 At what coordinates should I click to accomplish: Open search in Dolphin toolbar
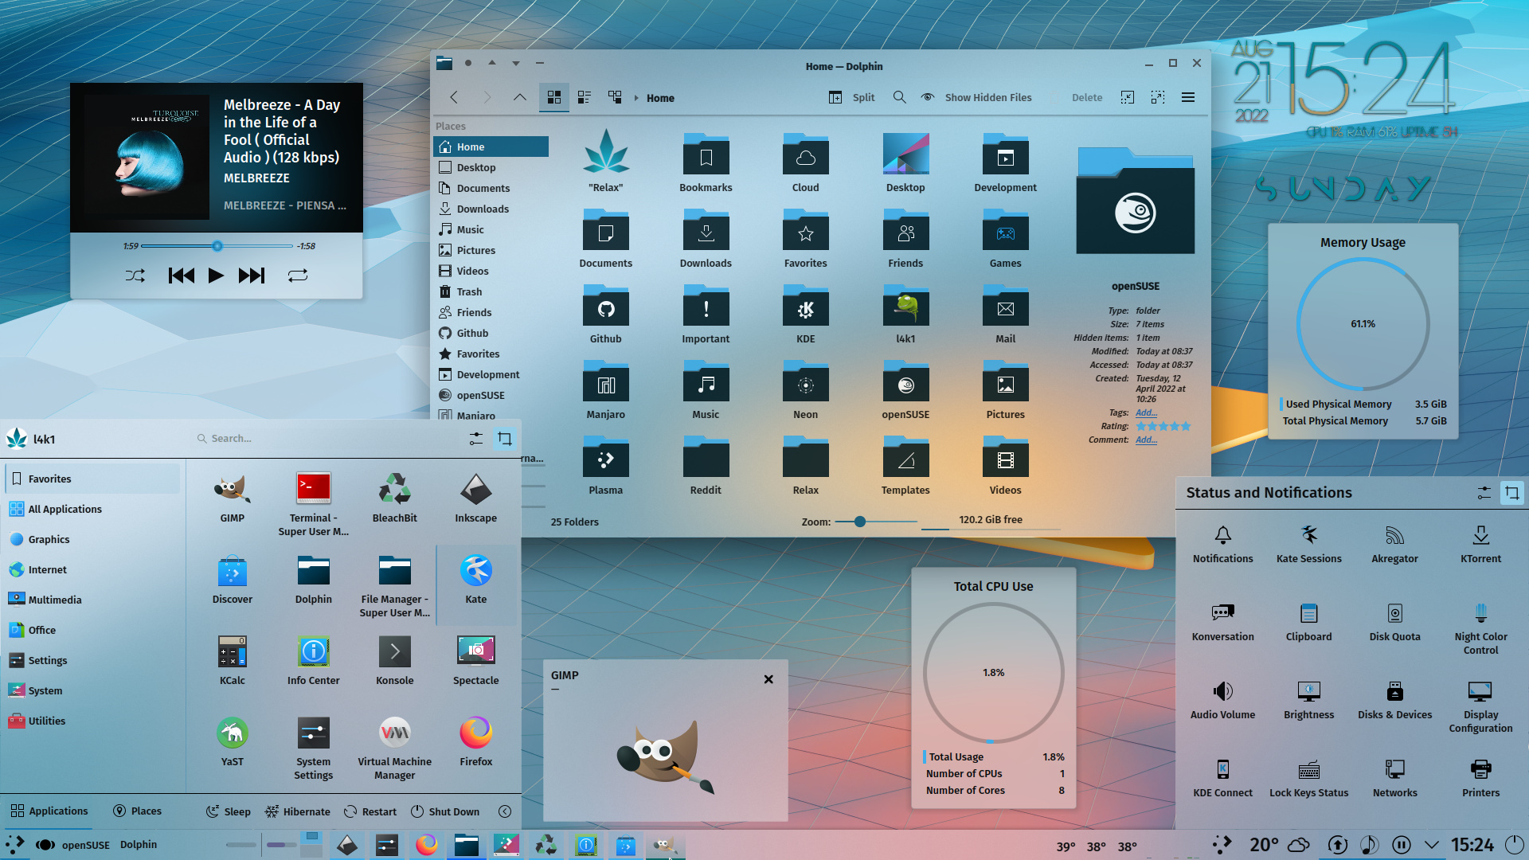pyautogui.click(x=900, y=97)
